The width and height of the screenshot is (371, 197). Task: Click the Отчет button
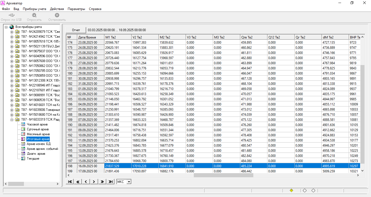pos(76,30)
